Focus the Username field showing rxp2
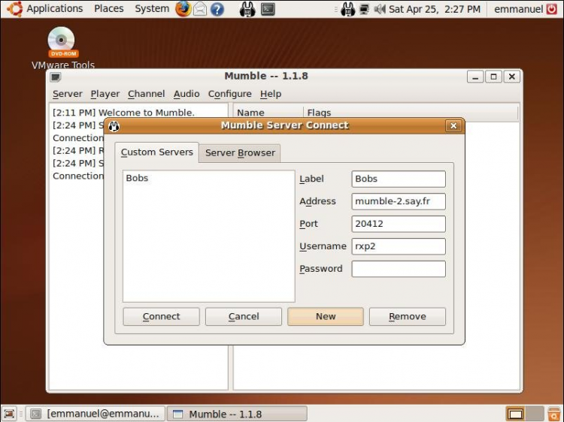 click(x=399, y=246)
